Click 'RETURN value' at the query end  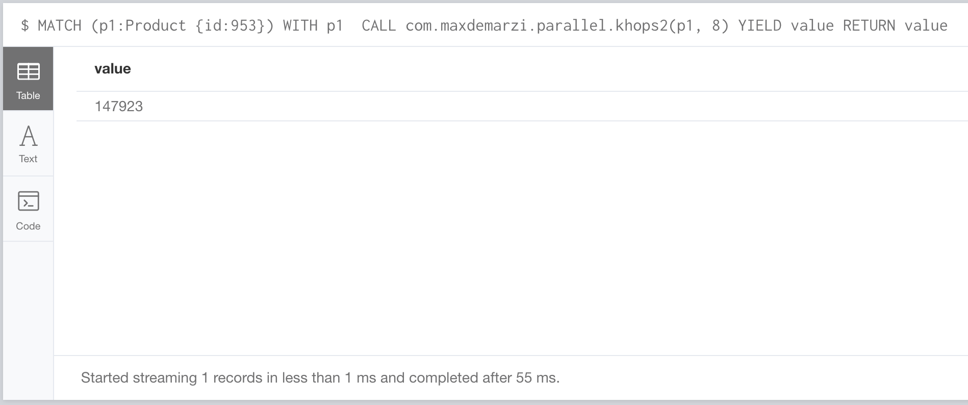(895, 26)
